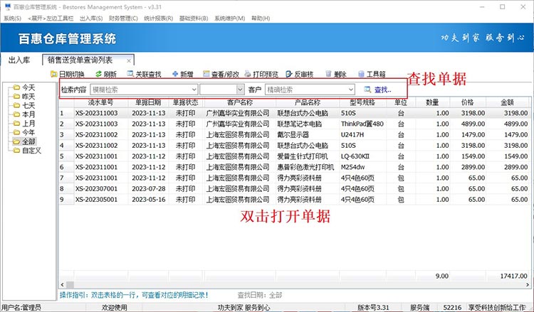The height and width of the screenshot is (312, 534).
Task: Click the horizontal scrollbar right arrow
Action: tap(528, 285)
